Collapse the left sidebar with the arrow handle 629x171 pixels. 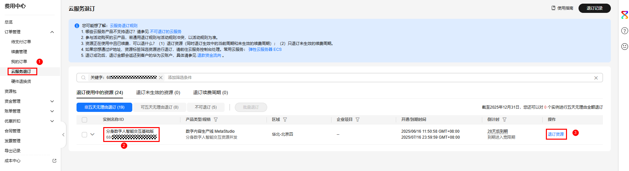(63, 135)
